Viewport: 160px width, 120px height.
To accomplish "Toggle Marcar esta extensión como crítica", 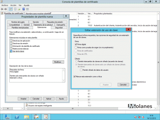I will click(75, 76).
